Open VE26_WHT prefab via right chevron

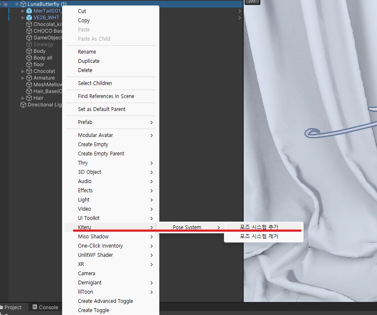pyautogui.click(x=240, y=18)
